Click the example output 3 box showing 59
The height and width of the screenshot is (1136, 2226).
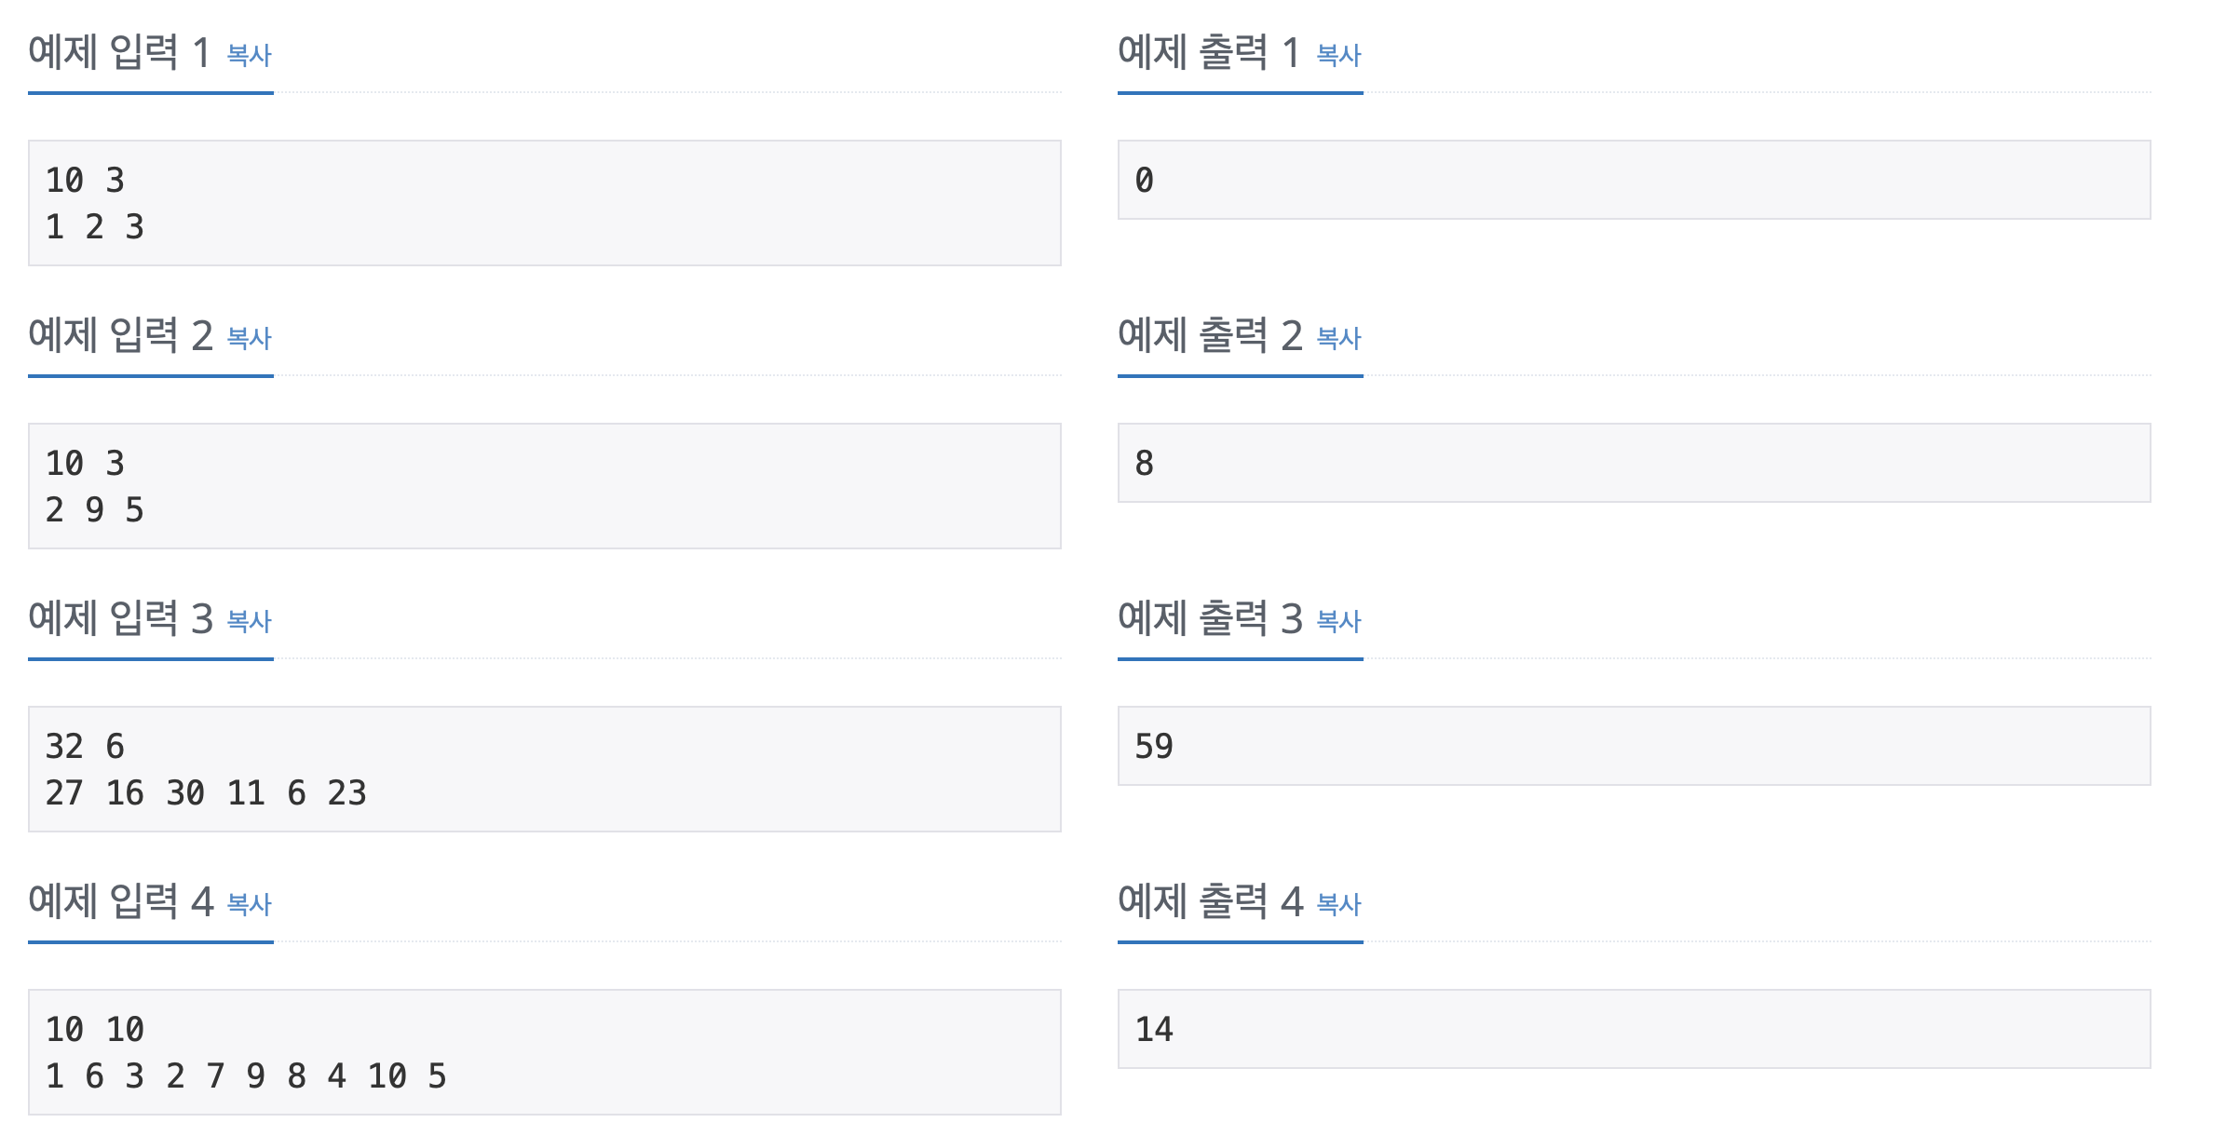tap(1635, 746)
